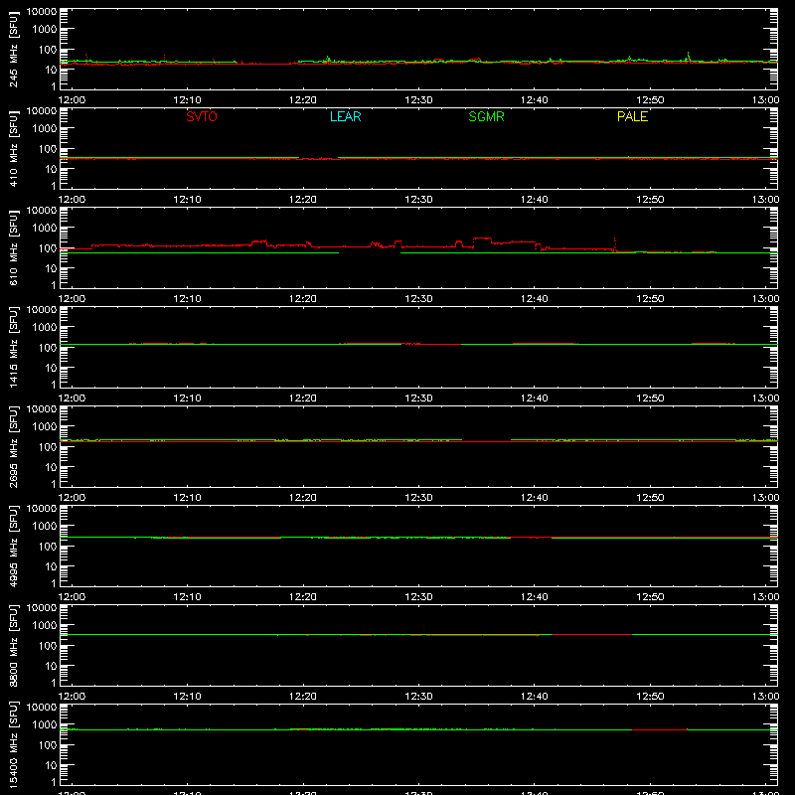Click the 10 y-axis label of the 8800 MHz plot
Viewport: 795px width, 795px height.
click(52, 666)
